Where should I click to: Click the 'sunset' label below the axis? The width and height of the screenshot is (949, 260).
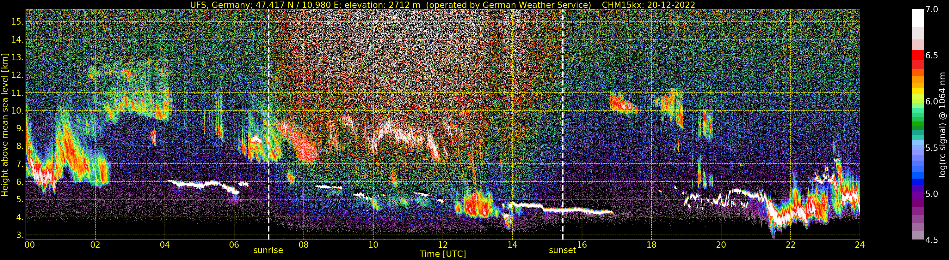tap(562, 251)
